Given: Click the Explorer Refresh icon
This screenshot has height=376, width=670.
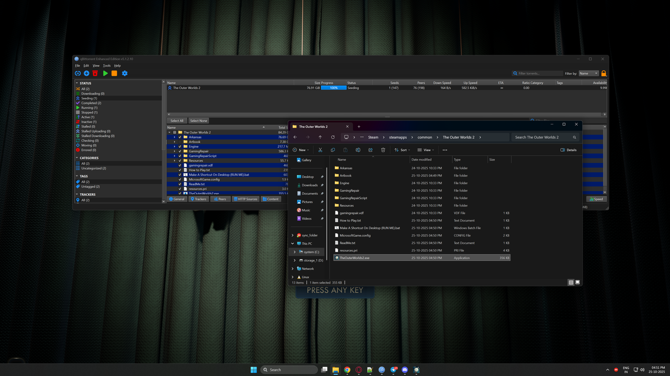Looking at the screenshot, I should click(x=333, y=137).
